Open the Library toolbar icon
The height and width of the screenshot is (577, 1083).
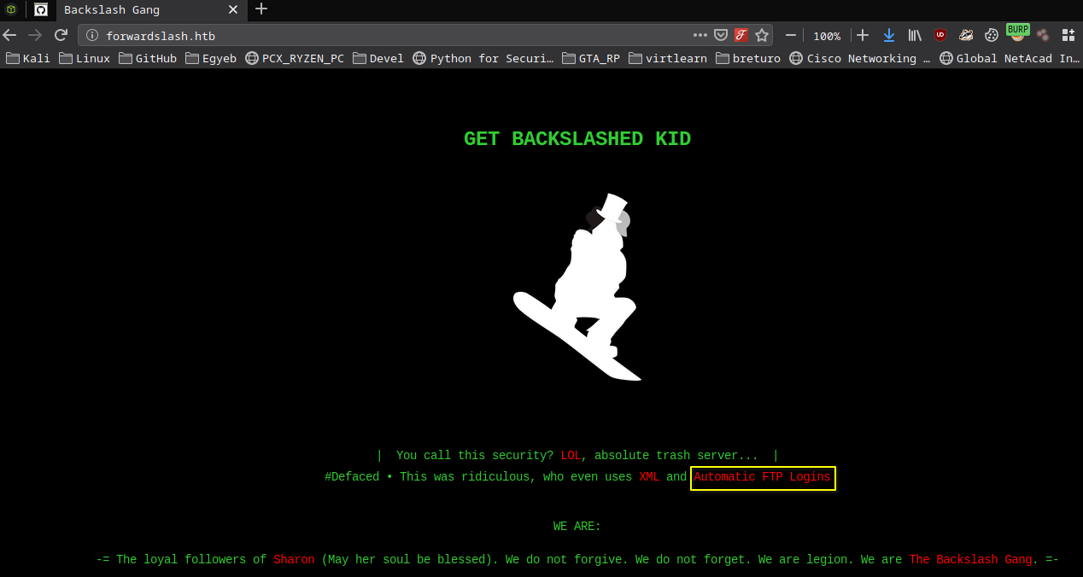tap(915, 35)
